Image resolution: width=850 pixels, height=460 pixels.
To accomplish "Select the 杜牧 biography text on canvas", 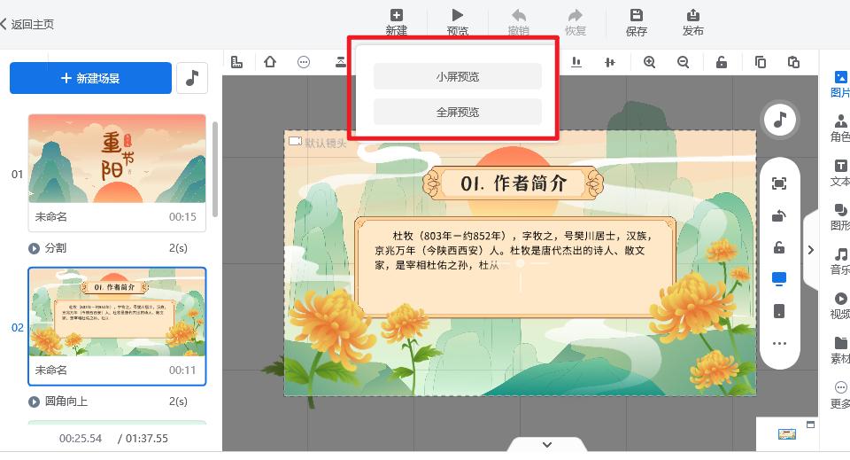I will tap(514, 251).
